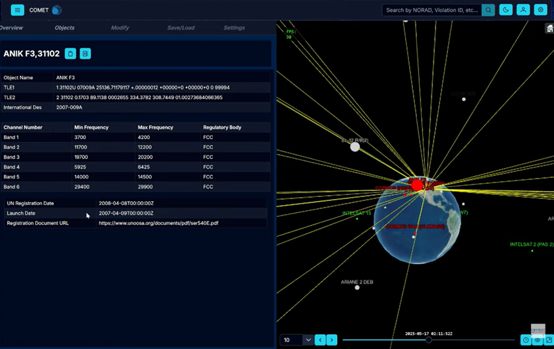The image size is (554, 349).
Task: Click the contact card icon beside ANIK F3
Action: tap(85, 54)
